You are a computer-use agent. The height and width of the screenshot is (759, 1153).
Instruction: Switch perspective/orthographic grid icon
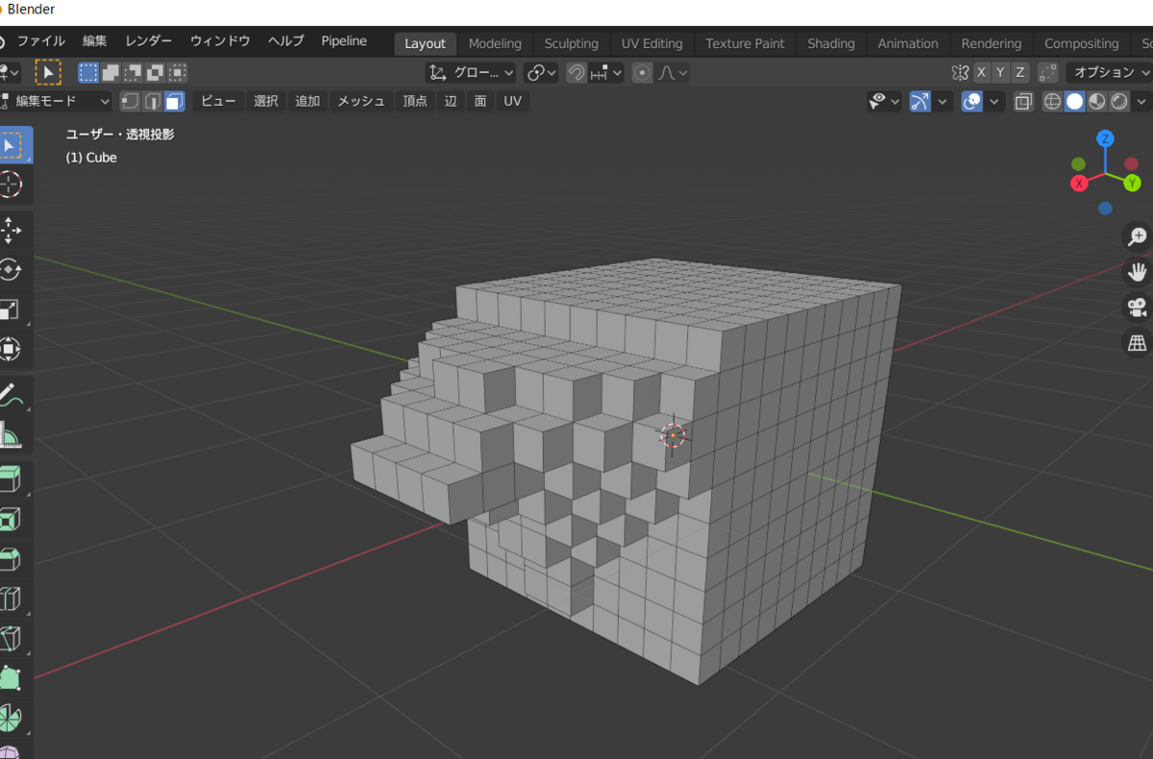point(1138,343)
